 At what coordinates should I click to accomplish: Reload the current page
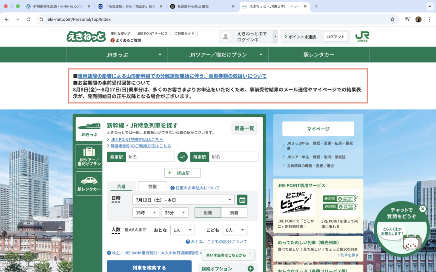click(x=29, y=20)
